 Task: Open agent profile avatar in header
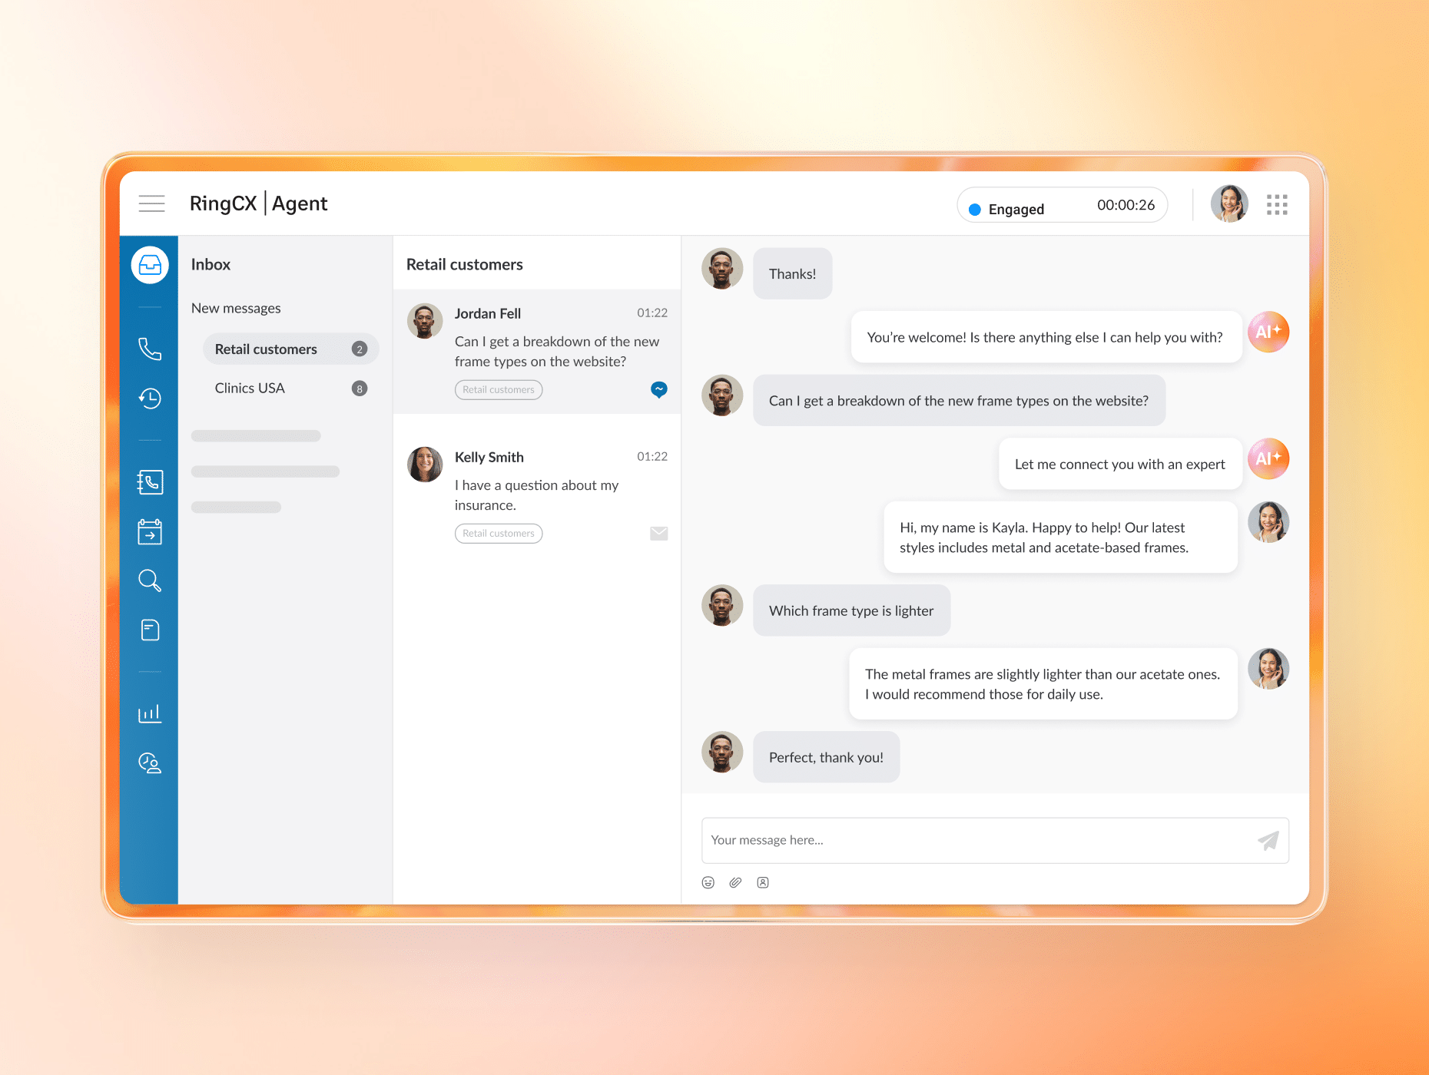pos(1229,204)
